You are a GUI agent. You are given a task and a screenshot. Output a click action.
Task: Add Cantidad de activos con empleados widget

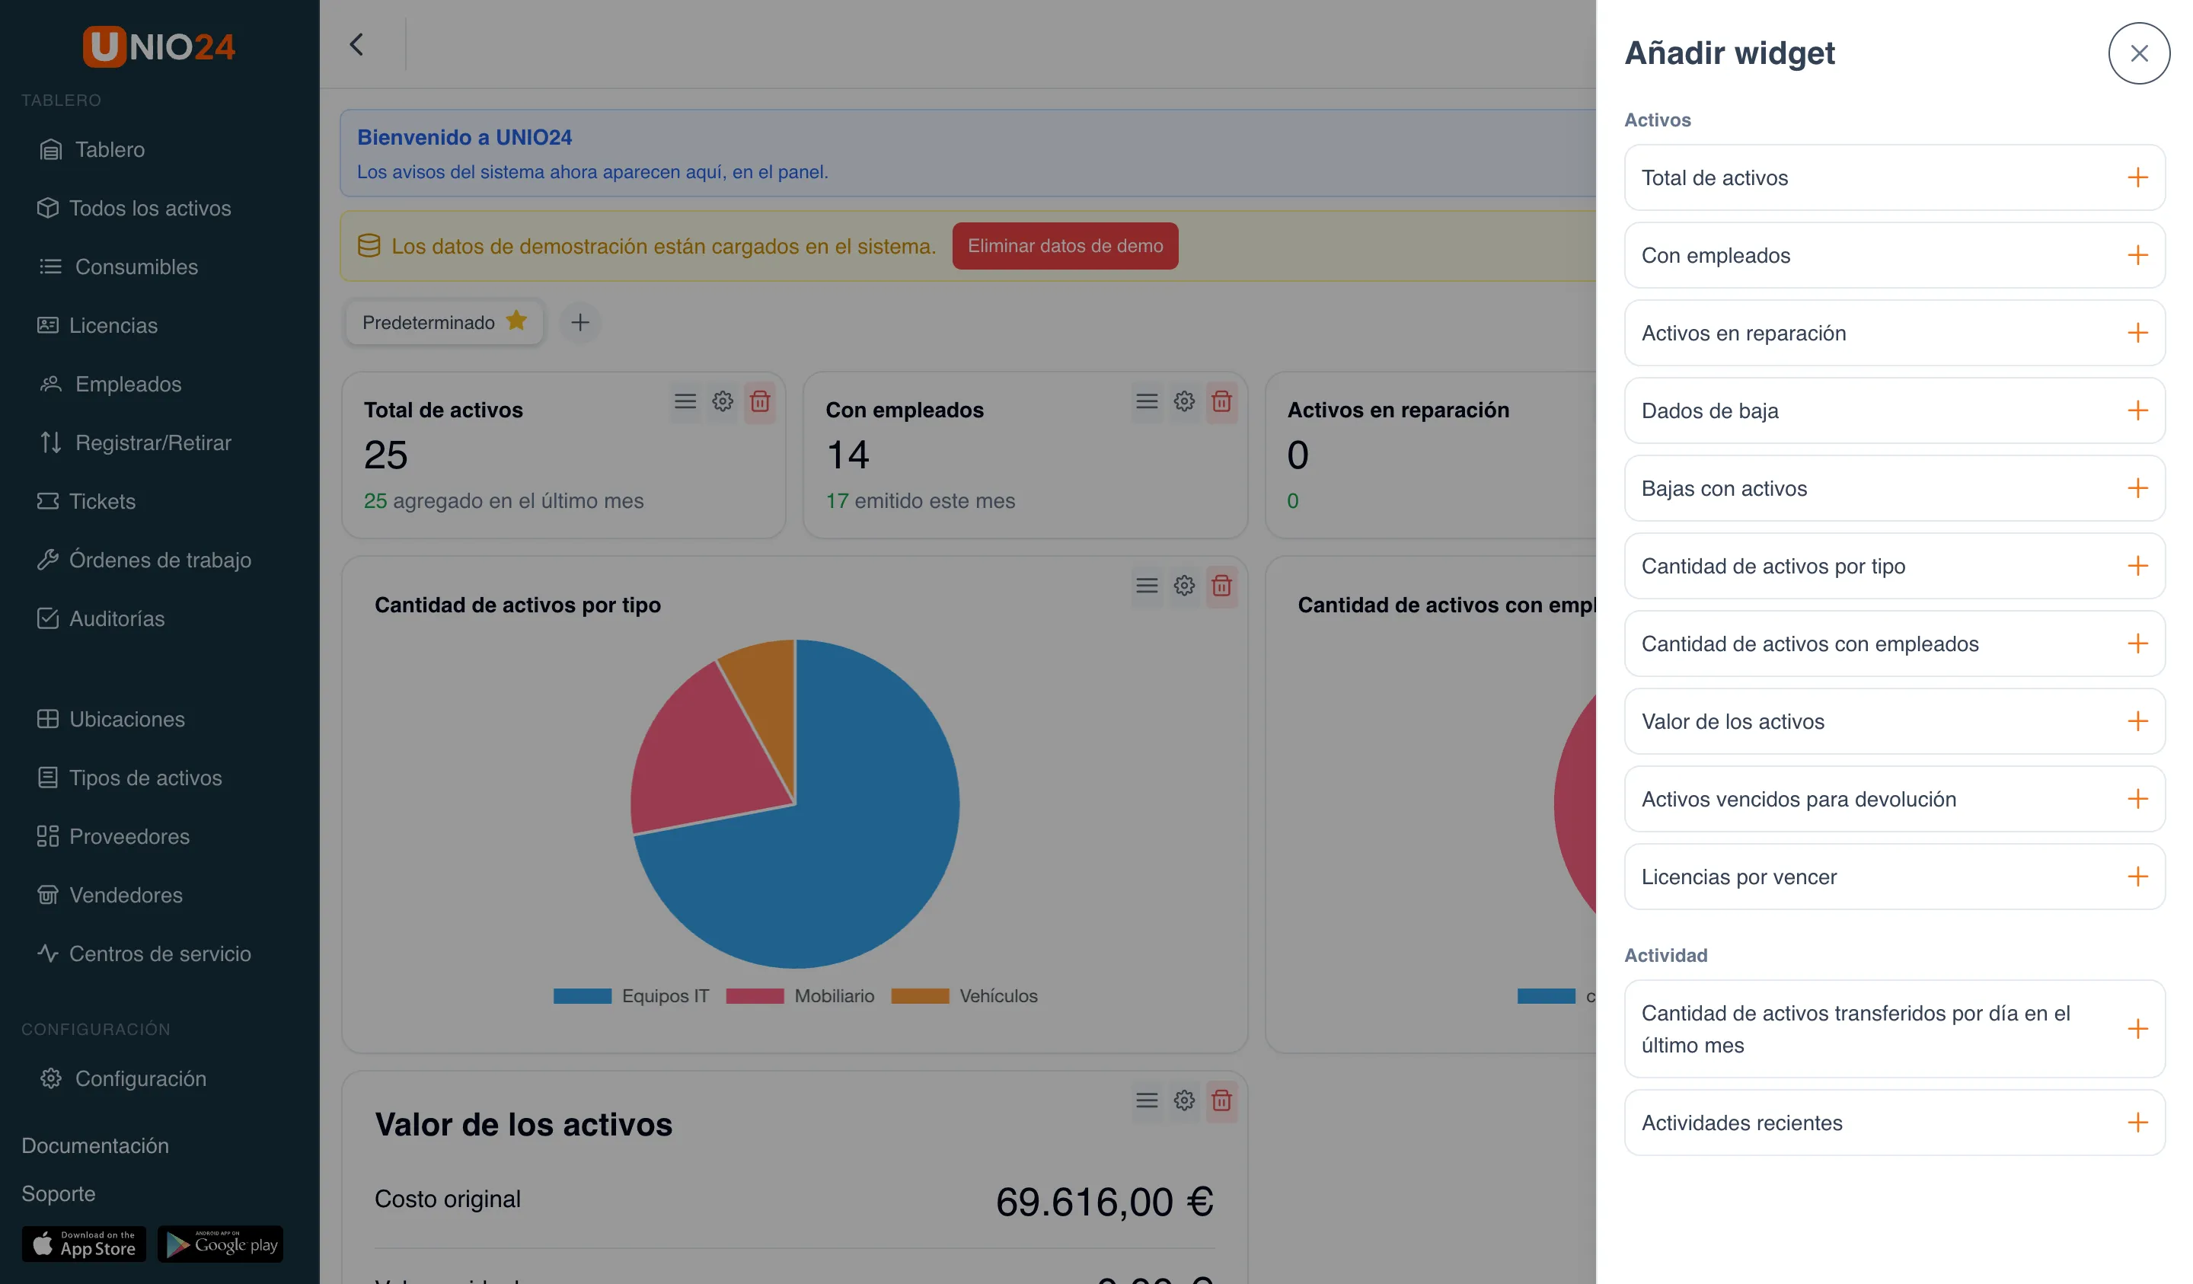[x=2137, y=644]
